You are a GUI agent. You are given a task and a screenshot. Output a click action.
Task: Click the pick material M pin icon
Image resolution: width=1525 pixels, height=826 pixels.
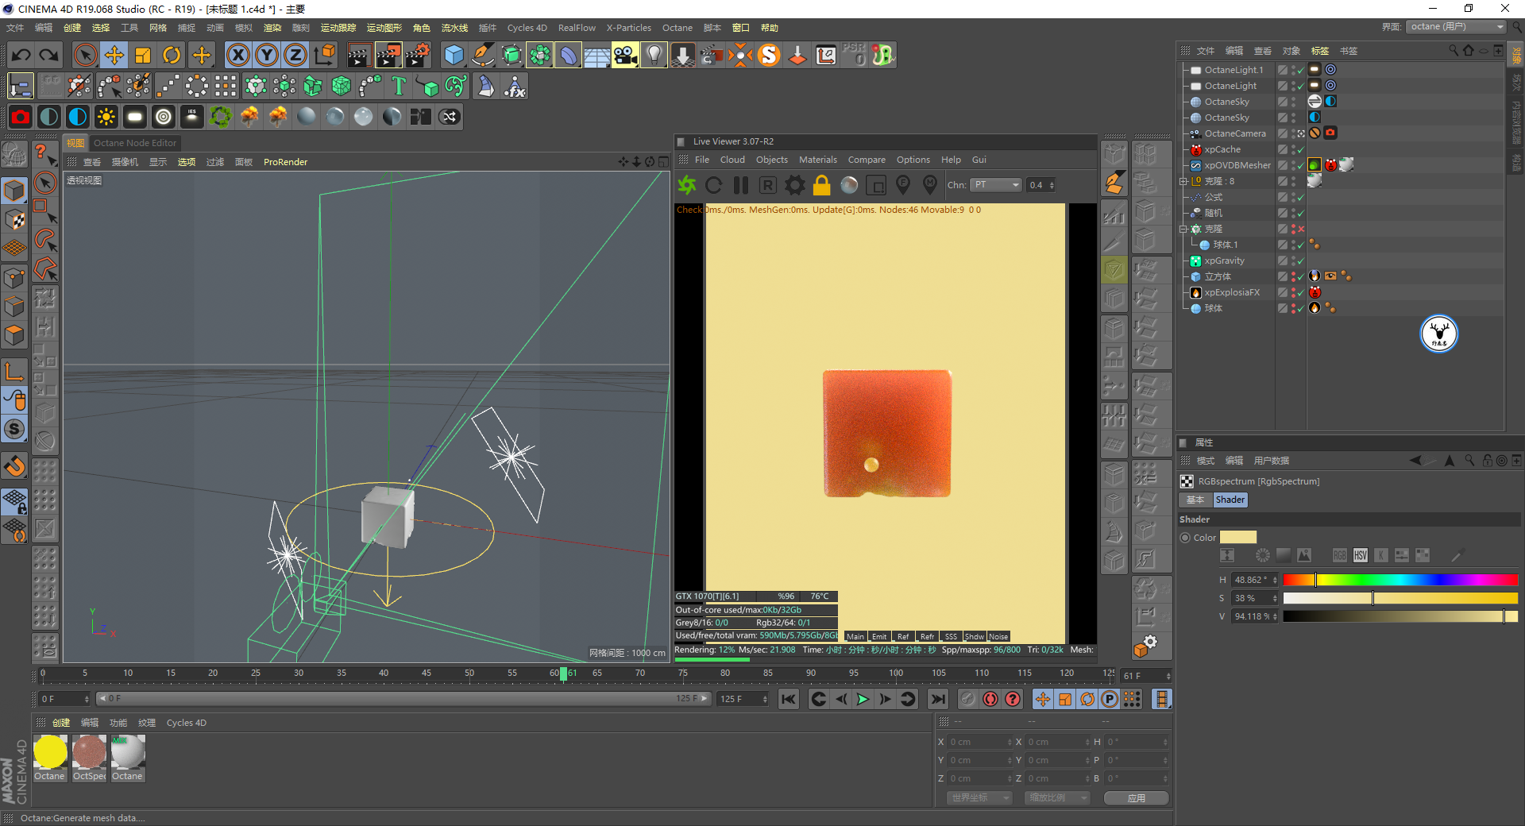(x=930, y=185)
